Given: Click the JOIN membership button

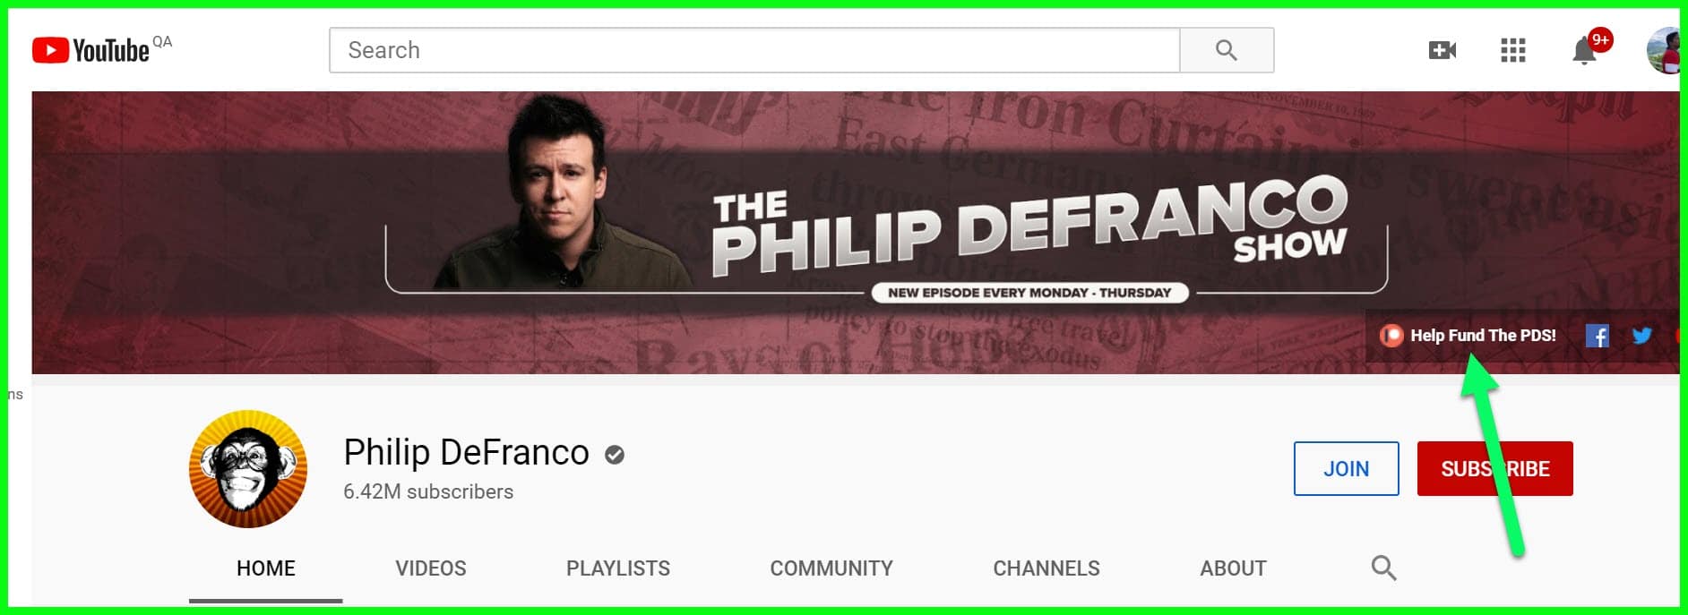Looking at the screenshot, I should tap(1347, 468).
